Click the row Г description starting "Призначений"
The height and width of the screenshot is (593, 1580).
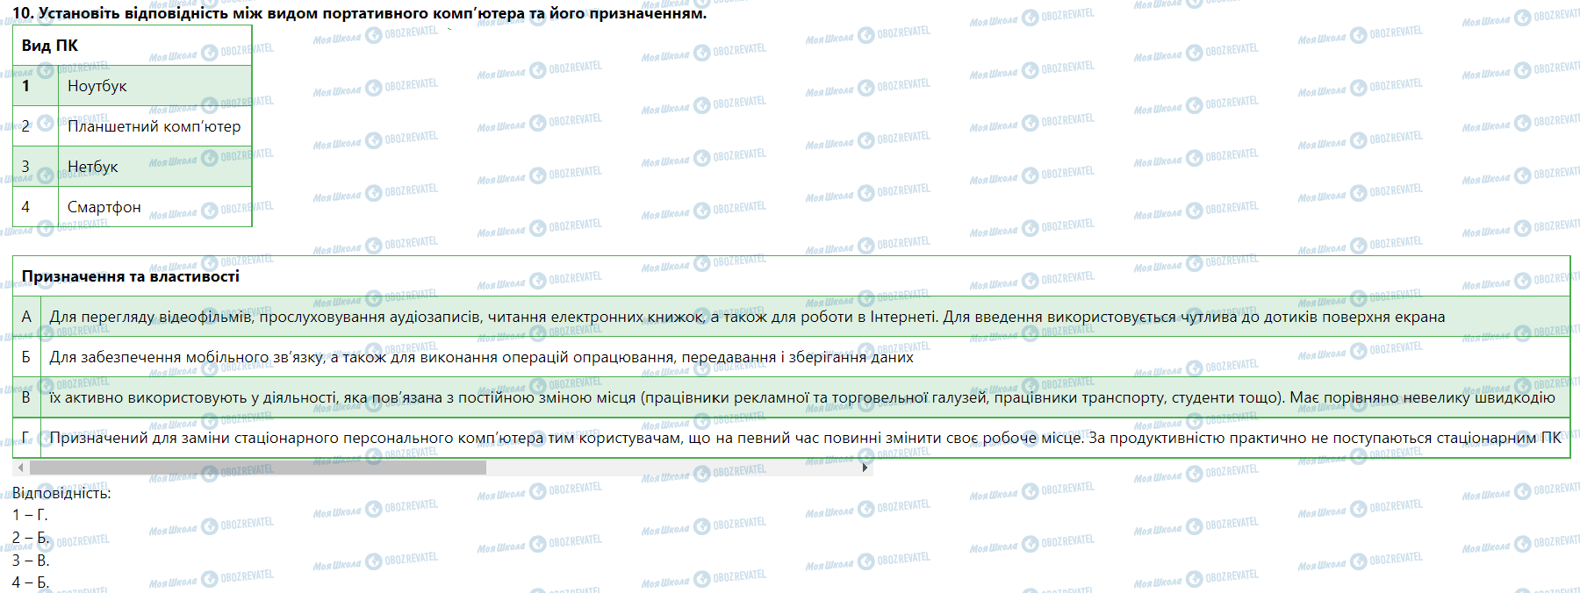click(x=805, y=438)
